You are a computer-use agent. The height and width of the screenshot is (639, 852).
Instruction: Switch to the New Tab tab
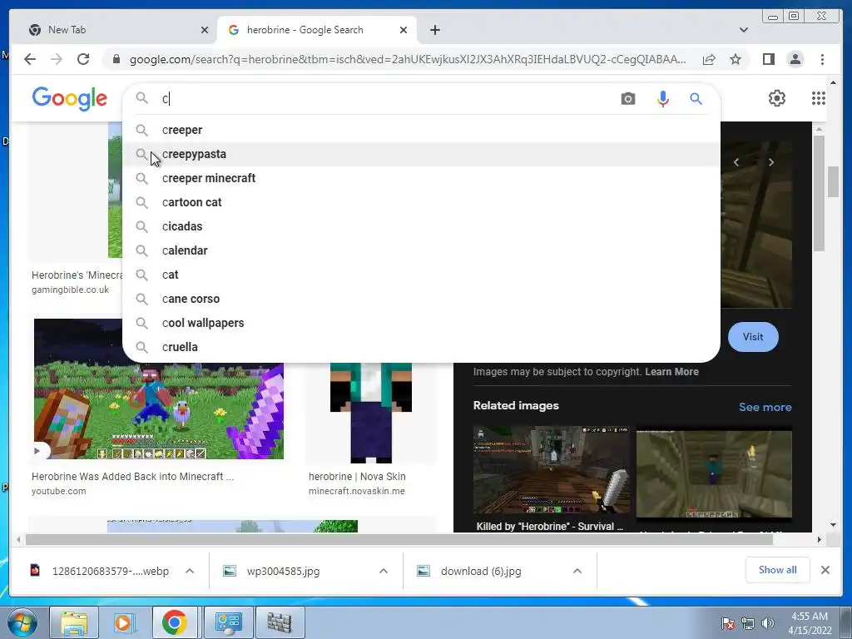click(116, 30)
